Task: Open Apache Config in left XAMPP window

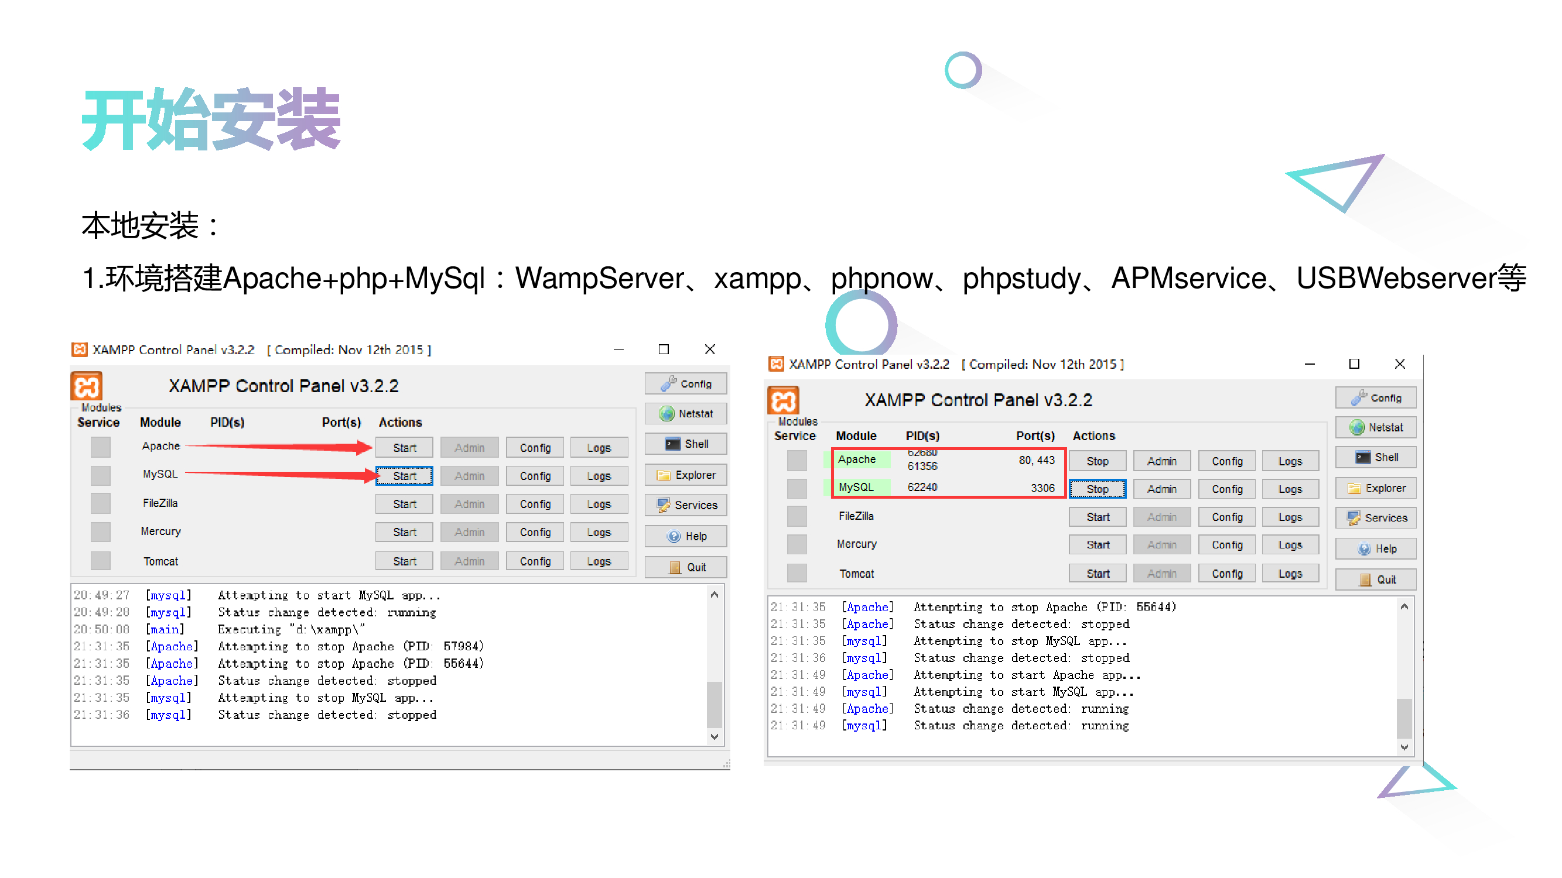Action: 535,448
